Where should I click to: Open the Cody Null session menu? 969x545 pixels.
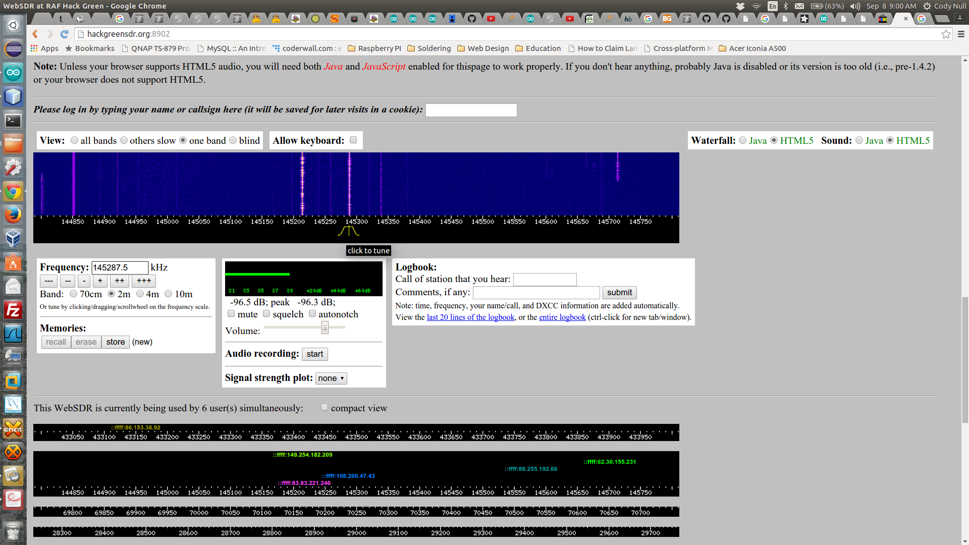coord(944,6)
